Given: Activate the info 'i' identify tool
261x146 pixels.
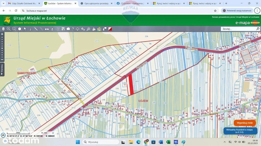Looking at the screenshot, I should (31, 29).
